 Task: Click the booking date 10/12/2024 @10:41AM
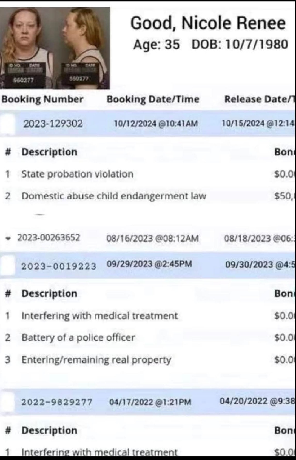pos(156,124)
